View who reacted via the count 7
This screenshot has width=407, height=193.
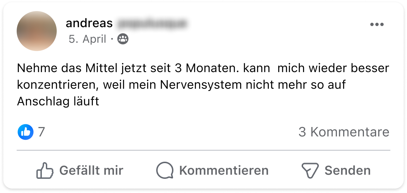41,132
